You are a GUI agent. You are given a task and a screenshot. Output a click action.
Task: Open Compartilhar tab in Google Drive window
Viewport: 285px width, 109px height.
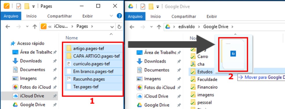click(x=184, y=16)
